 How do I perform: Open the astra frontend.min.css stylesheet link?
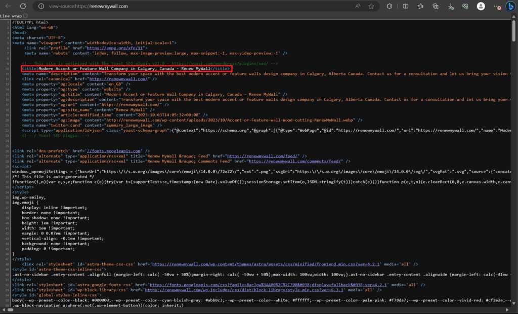pos(266,264)
